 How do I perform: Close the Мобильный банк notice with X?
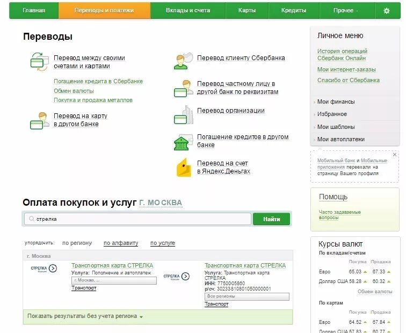[x=395, y=155]
